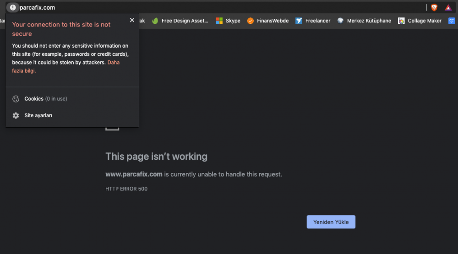The width and height of the screenshot is (458, 254).
Task: Click the cookie icon in popup
Action: (x=16, y=99)
